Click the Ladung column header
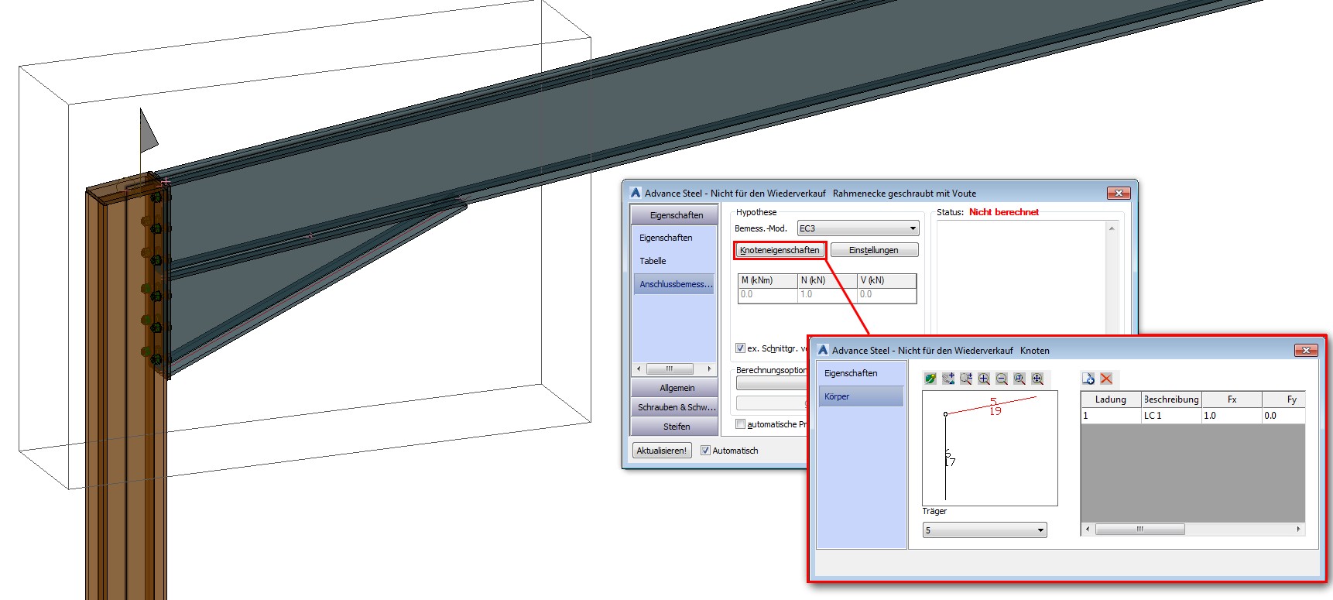The height and width of the screenshot is (600, 1333). coord(1111,399)
